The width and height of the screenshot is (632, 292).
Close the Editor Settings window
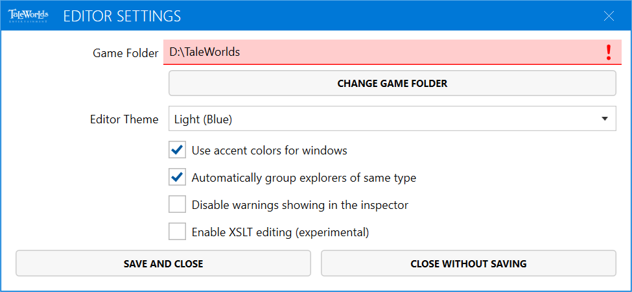click(609, 16)
